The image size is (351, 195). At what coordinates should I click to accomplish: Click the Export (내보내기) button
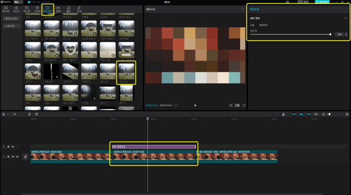pos(322,2)
